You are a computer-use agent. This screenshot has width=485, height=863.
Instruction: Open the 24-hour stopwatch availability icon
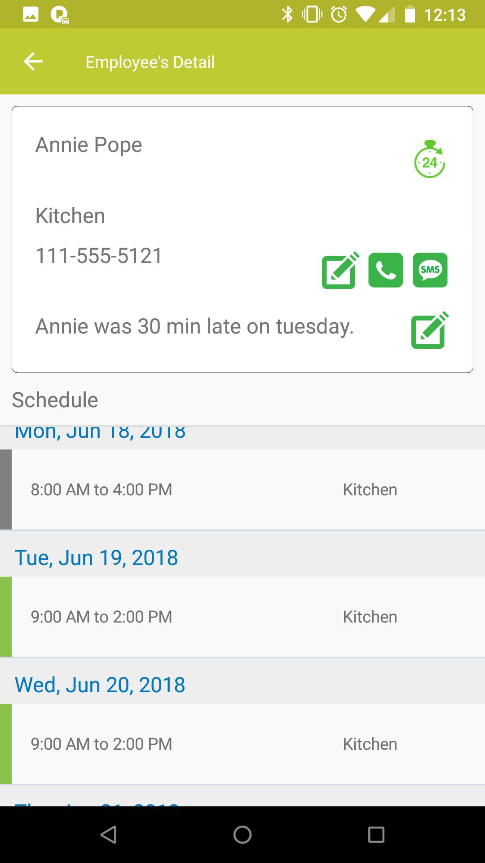(429, 160)
